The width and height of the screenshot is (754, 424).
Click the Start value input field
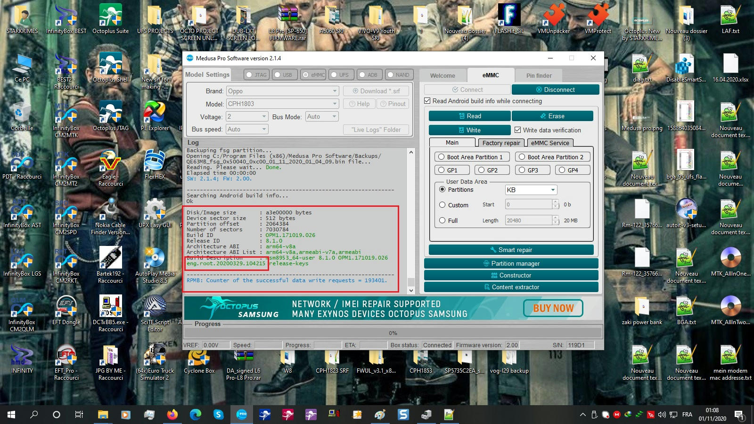(528, 204)
